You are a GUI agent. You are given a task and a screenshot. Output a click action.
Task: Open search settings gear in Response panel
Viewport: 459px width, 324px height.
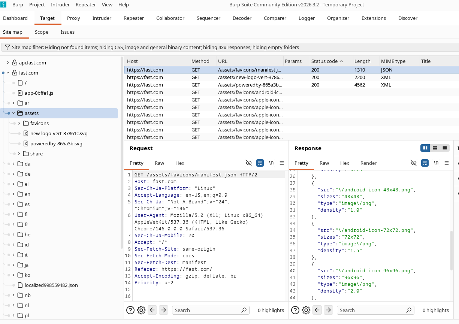(306, 310)
